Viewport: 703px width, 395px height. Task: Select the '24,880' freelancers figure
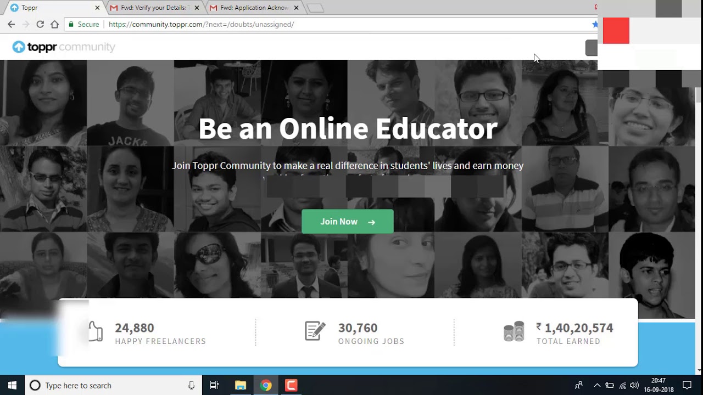tap(135, 328)
